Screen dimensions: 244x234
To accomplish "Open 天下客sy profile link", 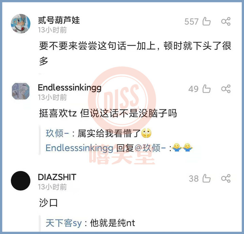I will click(x=64, y=223).
